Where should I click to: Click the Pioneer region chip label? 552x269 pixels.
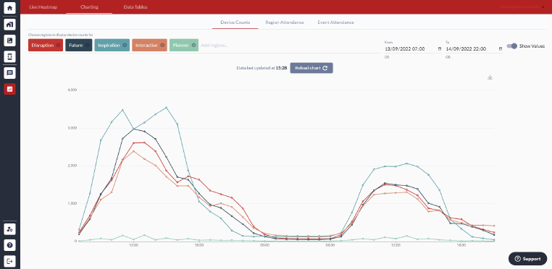point(181,45)
